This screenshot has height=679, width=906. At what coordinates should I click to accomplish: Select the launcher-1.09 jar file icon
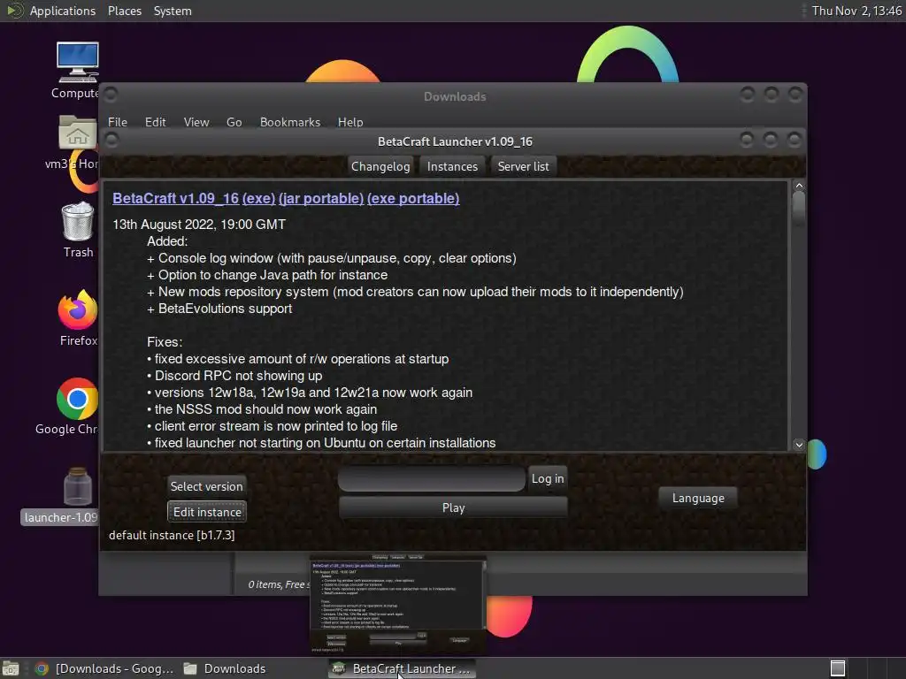coord(78,486)
